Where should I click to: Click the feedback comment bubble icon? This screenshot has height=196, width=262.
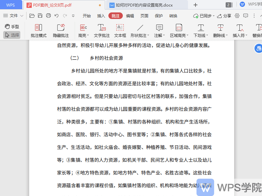click(245, 16)
